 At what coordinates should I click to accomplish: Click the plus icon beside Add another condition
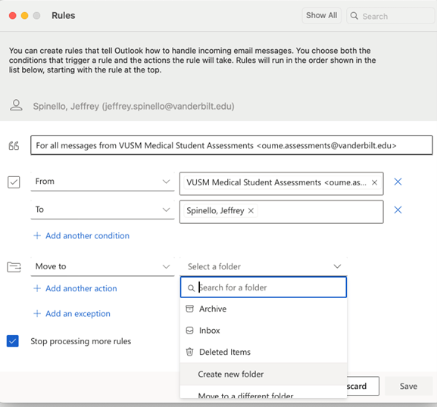tap(37, 236)
